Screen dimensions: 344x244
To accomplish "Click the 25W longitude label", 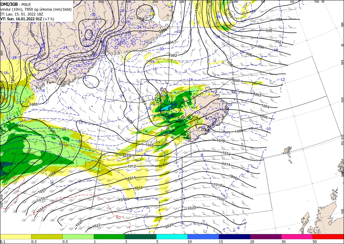I will (155, 1).
